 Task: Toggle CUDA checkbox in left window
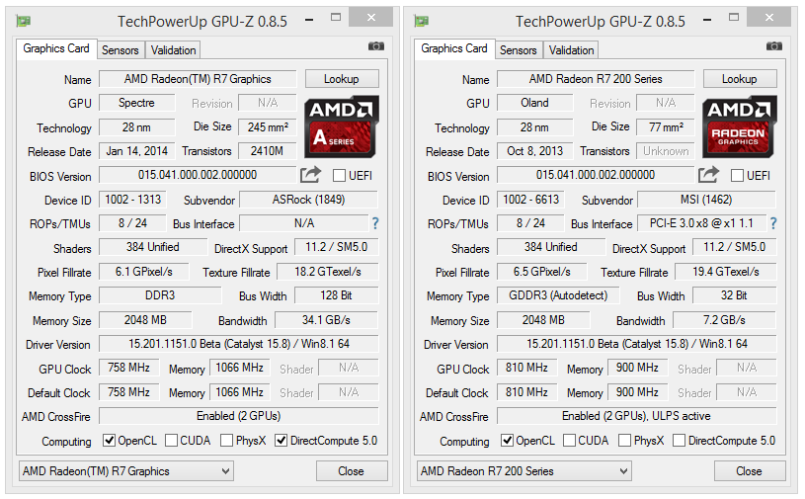click(x=172, y=441)
